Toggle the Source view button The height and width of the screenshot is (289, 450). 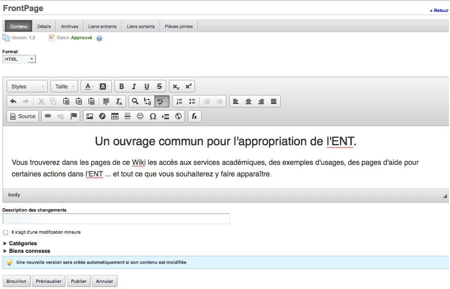coord(23,117)
